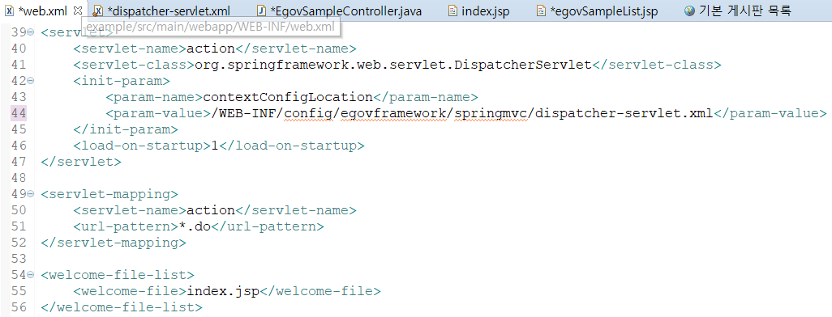Click the egovframework word in the config path
Viewport: 832px width, 317px height.
pos(394,113)
